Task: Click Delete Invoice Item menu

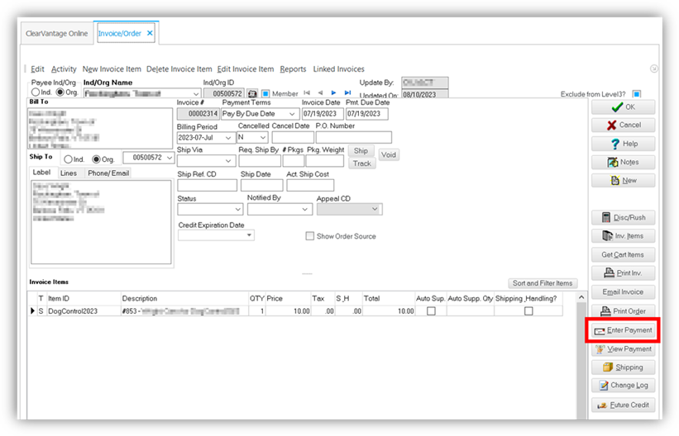Action: pyautogui.click(x=179, y=69)
